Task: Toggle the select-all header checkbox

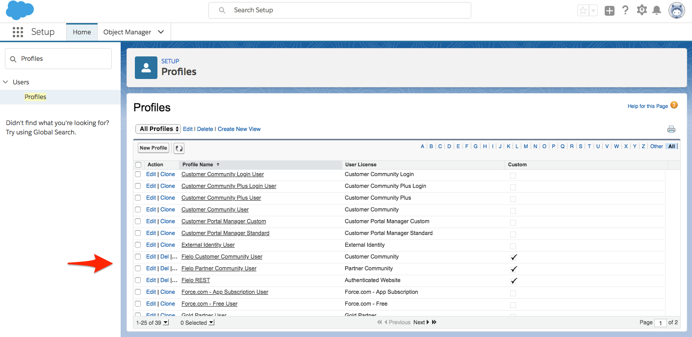Action: (138, 165)
